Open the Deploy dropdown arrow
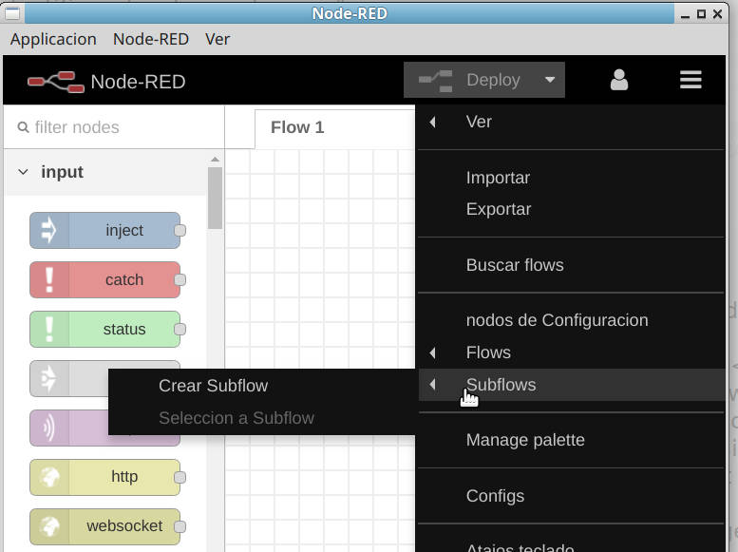The height and width of the screenshot is (552, 738). 550,81
